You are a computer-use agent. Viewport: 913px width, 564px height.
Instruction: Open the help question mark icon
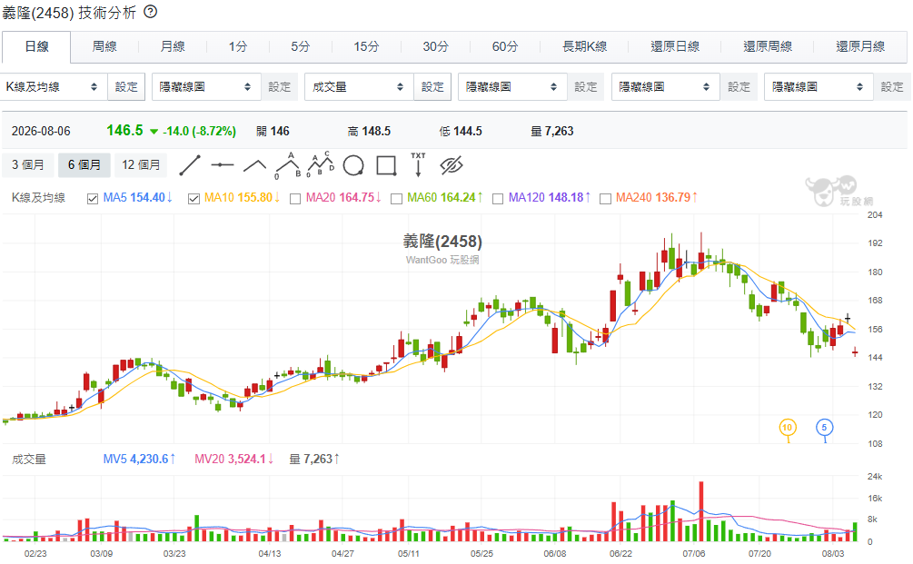[x=150, y=12]
